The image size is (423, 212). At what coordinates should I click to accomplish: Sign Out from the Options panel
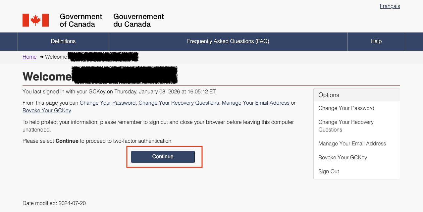tap(329, 172)
